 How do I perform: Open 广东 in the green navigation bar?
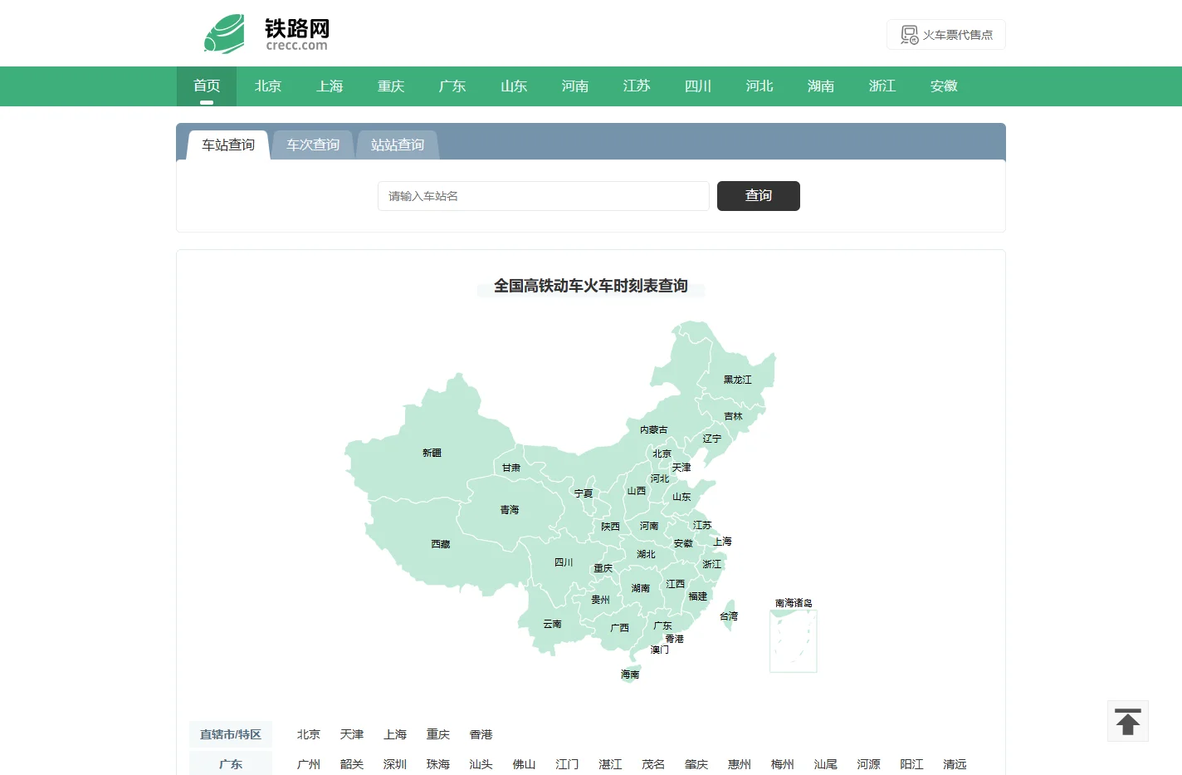click(x=452, y=86)
